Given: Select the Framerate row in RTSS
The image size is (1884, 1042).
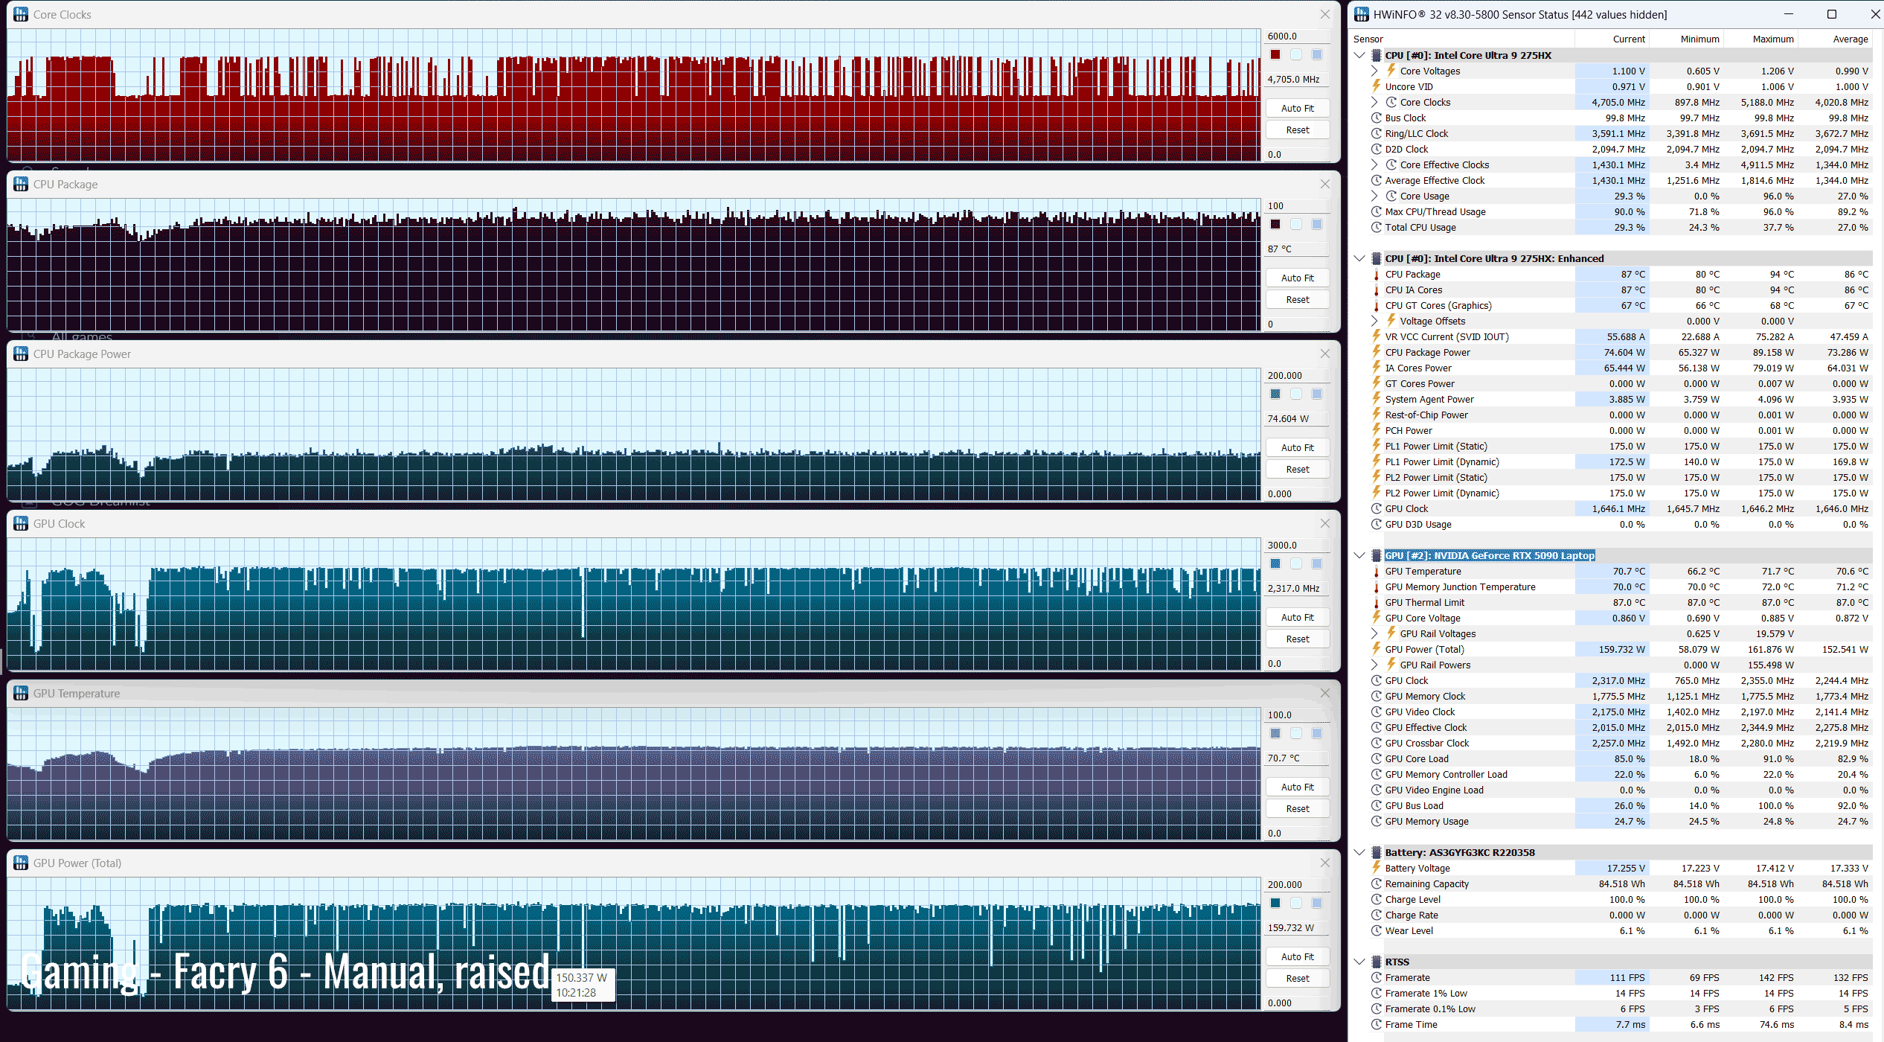Looking at the screenshot, I should (1408, 977).
